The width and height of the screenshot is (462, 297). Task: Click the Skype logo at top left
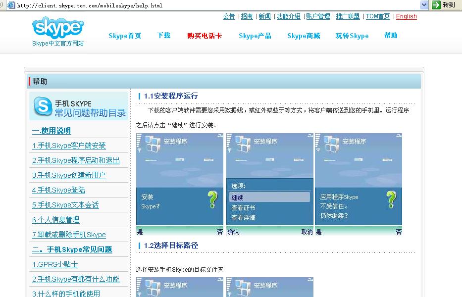58,28
